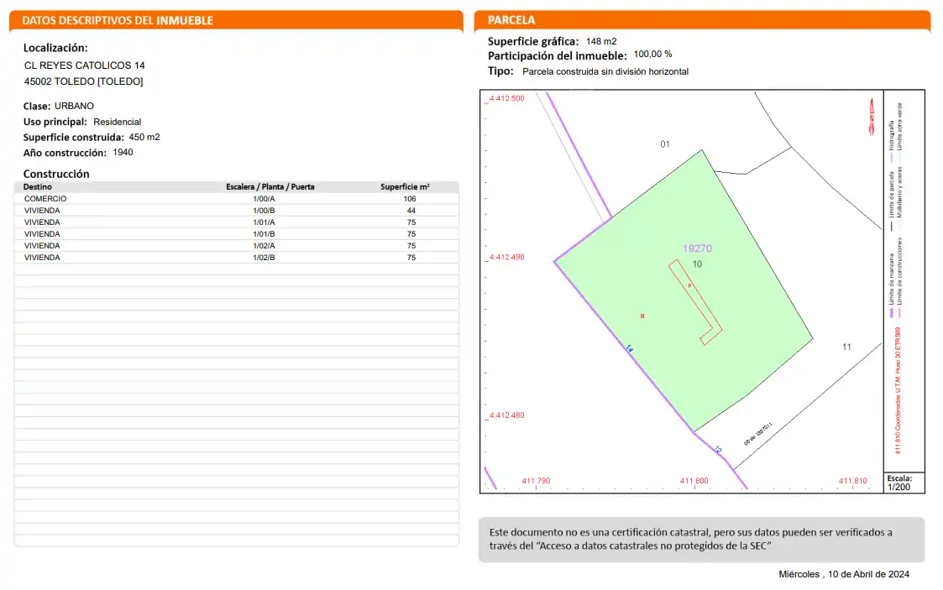943x590 pixels.
Task: Click the catastral disclaimer notice box
Action: tap(701, 539)
